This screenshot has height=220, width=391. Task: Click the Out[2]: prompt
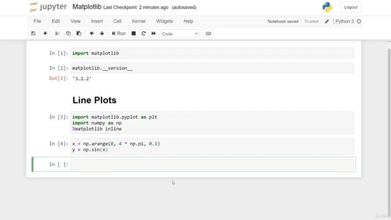tap(59, 78)
